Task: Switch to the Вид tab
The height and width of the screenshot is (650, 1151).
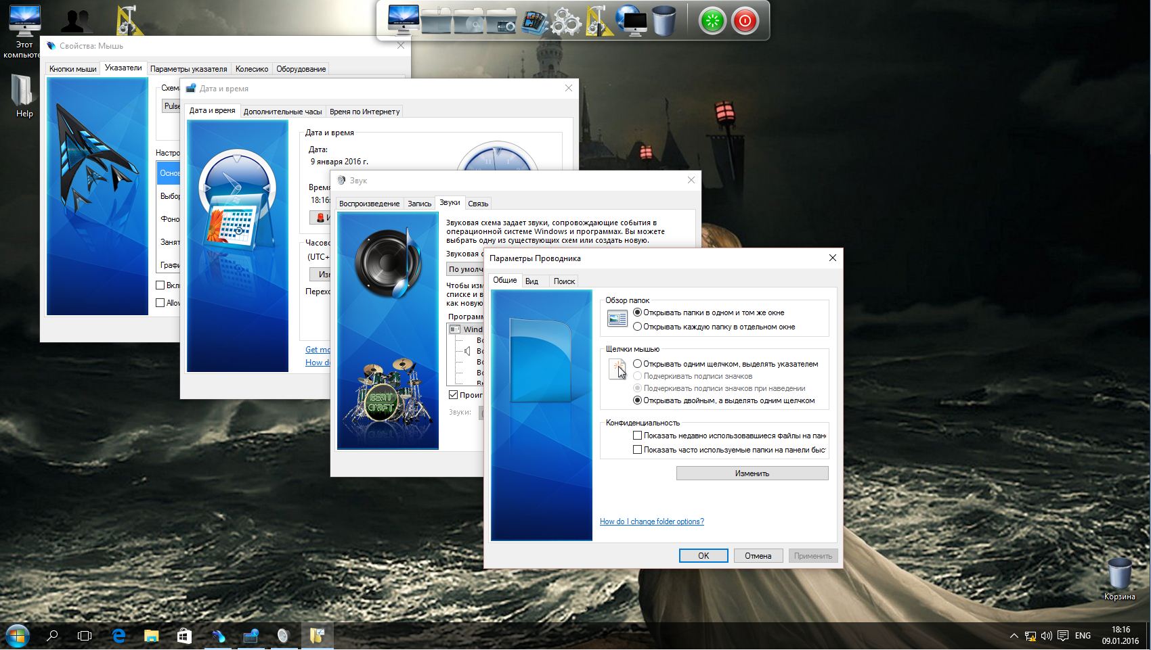Action: [532, 281]
